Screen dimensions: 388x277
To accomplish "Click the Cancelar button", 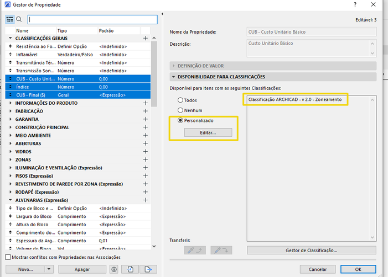I will pyautogui.click(x=318, y=269).
